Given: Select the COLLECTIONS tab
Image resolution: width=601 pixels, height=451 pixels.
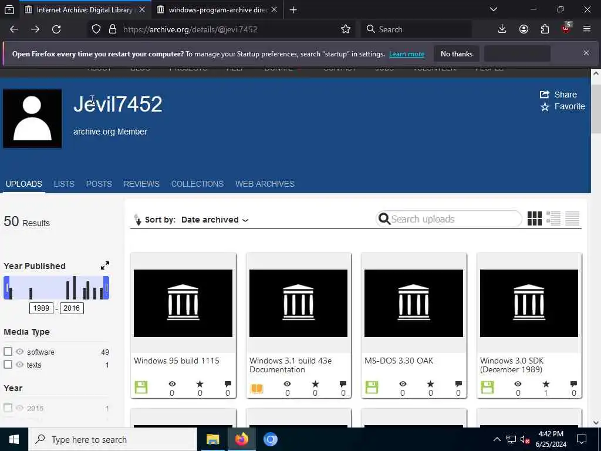Looking at the screenshot, I should point(197,184).
